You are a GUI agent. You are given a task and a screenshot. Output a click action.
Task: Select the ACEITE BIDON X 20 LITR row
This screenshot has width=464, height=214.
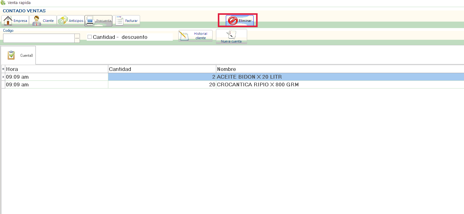coord(249,77)
